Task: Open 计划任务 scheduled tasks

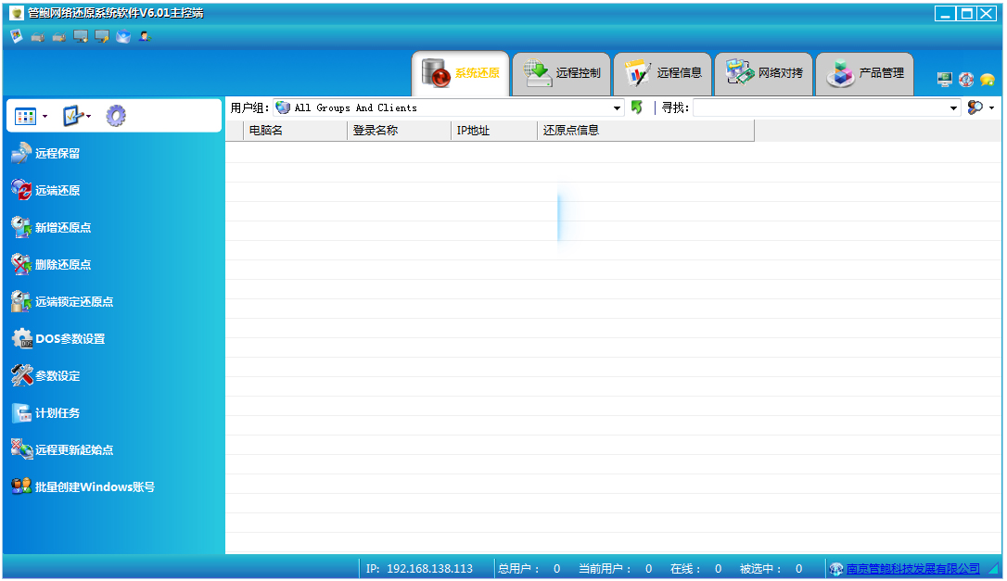Action: [x=57, y=413]
